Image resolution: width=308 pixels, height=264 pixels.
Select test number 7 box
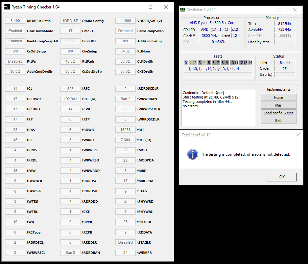218,63
